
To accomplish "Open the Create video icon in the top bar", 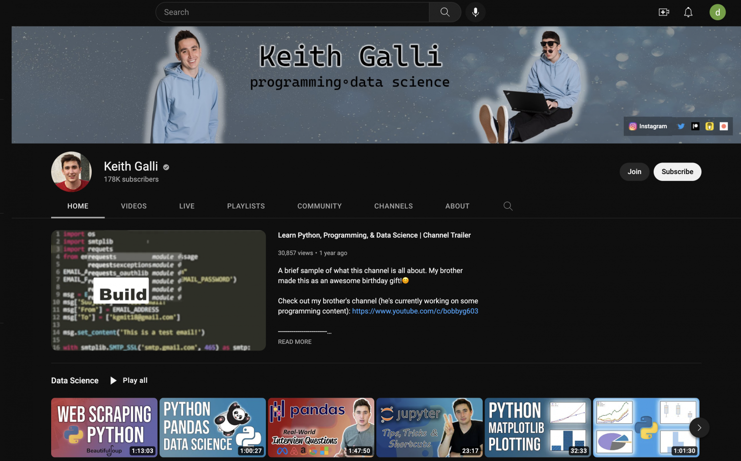I will pos(664,12).
